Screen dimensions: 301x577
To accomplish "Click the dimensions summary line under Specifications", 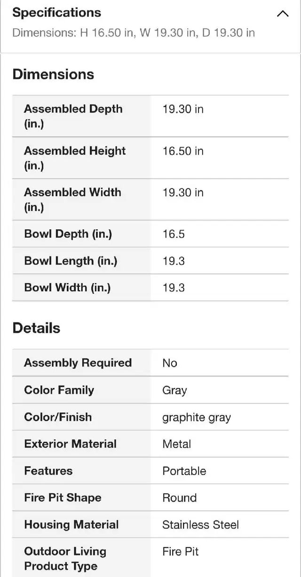I will 134,33.
